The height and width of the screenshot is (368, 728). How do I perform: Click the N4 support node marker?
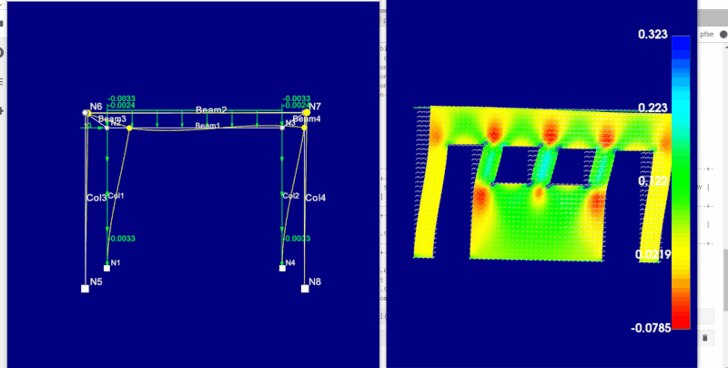click(282, 268)
